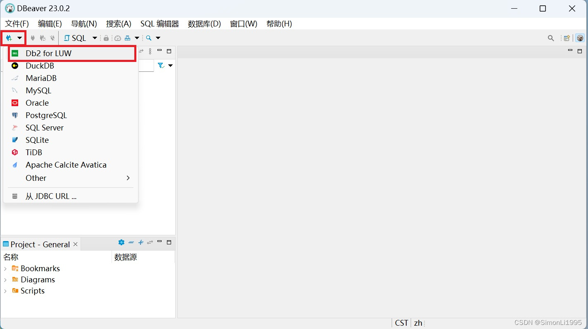Click the grayed Connect plug icon
588x329 pixels.
[33, 38]
